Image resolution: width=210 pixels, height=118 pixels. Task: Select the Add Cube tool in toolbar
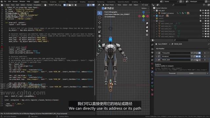(100, 51)
